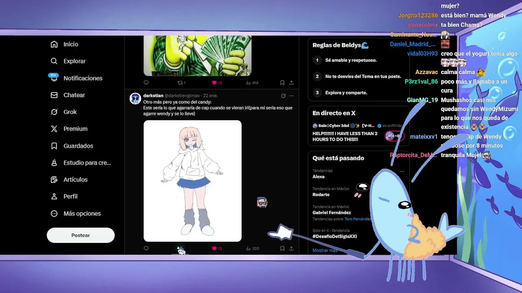The width and height of the screenshot is (522, 293).
Task: Open Notificaciones bell icon
Action: coord(54,78)
